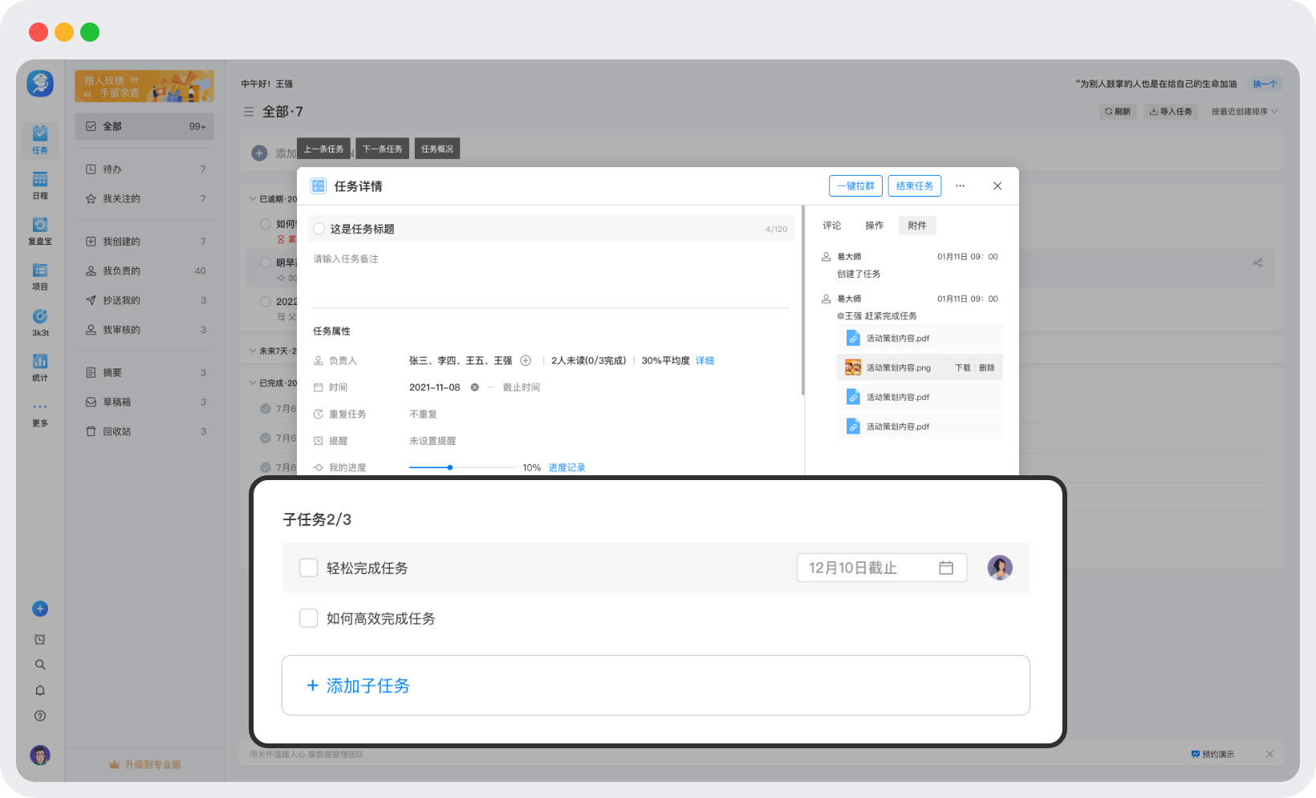Click the notification bell icon

tap(40, 690)
